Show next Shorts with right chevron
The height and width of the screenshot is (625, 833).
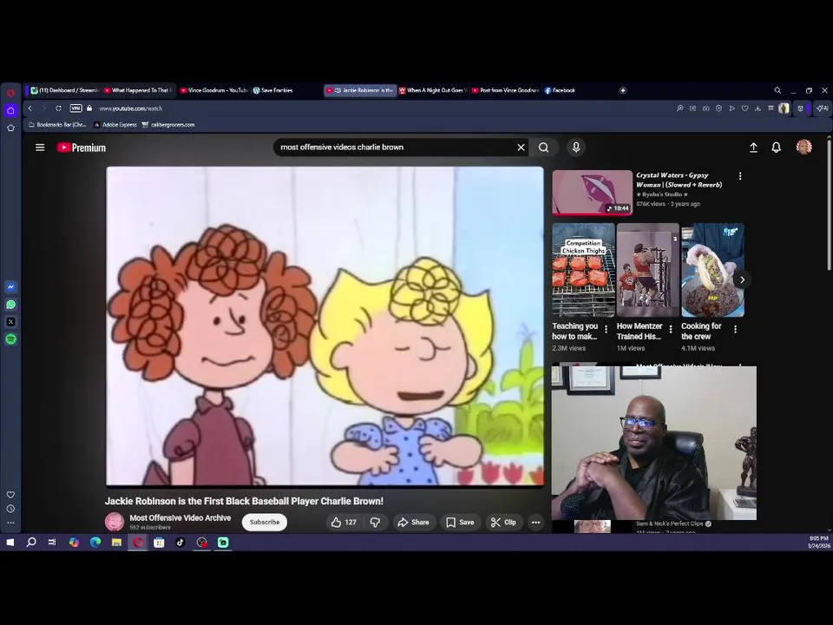[742, 280]
